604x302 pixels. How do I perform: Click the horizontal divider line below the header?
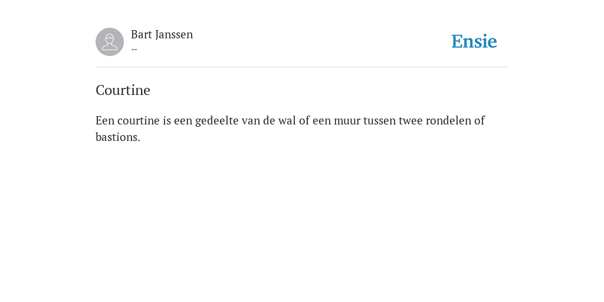coord(302,67)
